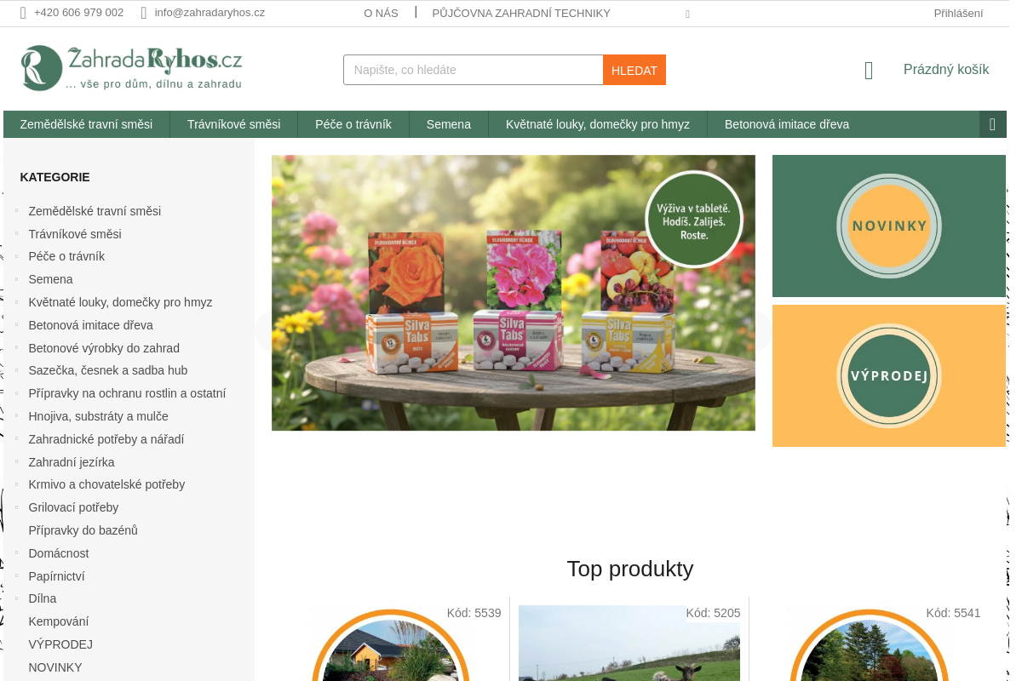Click the ZahradaRyhos.cz logo
Screen dimensions: 1022x681
point(131,68)
